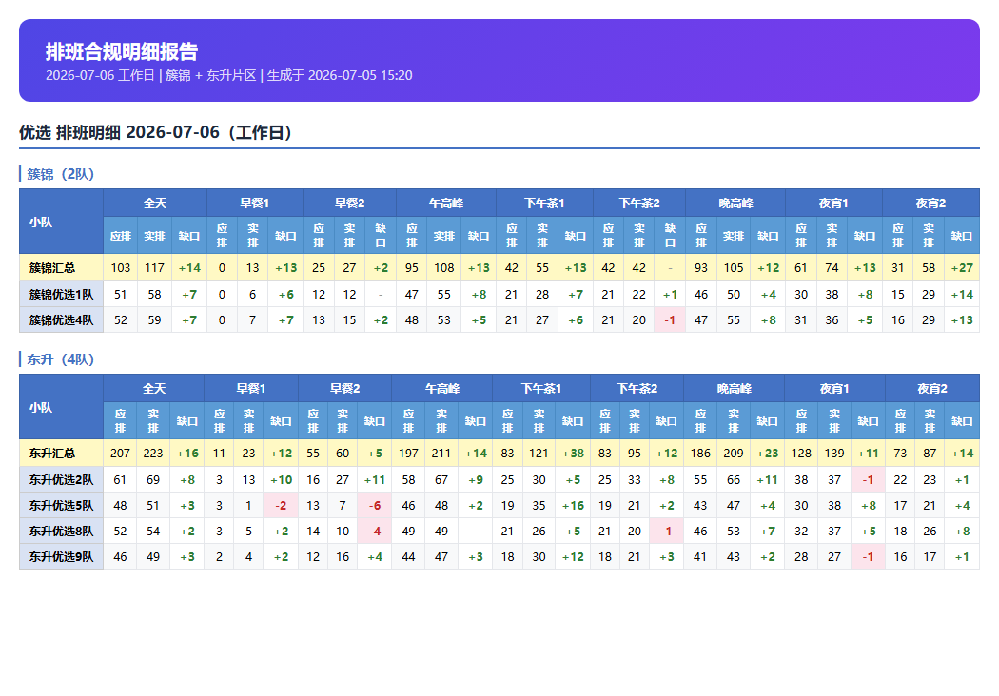The width and height of the screenshot is (999, 696).
Task: Click the heading 优选 排班明细 2026-07-06（工作日）
Action: tap(156, 132)
